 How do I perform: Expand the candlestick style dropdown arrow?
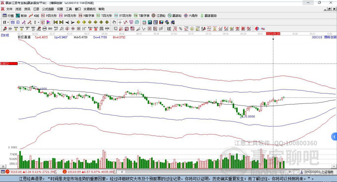point(39,22)
